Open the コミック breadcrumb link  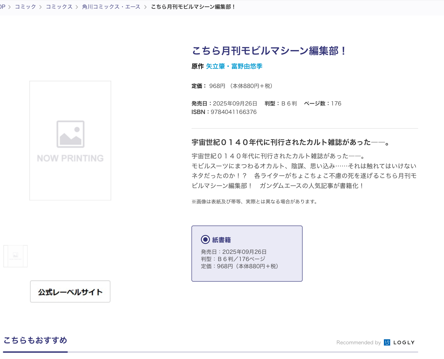click(x=25, y=7)
